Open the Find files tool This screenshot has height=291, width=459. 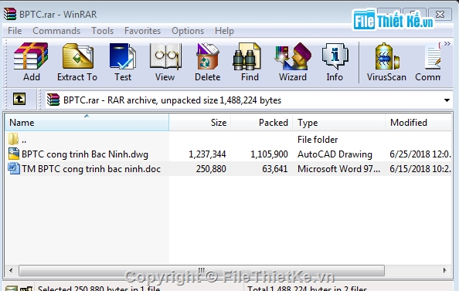coord(250,62)
